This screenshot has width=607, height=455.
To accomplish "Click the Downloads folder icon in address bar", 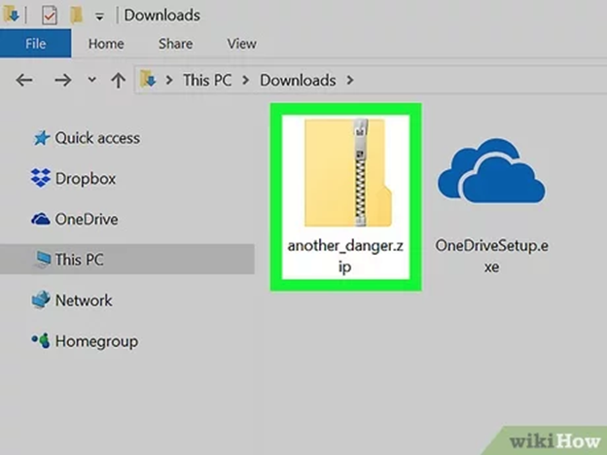I will click(x=148, y=80).
